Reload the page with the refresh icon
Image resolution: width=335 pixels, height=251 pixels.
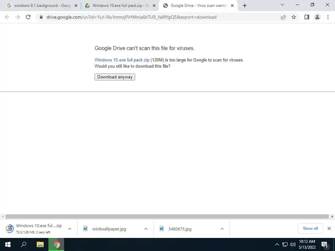[x=28, y=17]
